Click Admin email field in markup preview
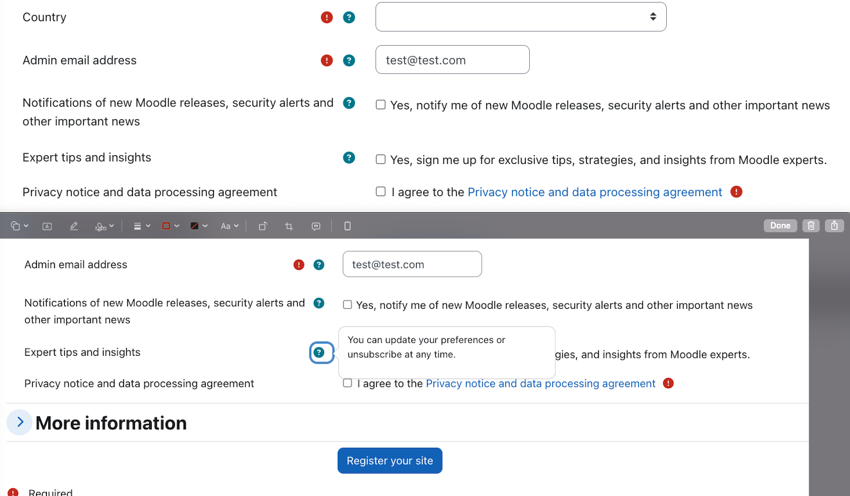This screenshot has width=850, height=496. pyautogui.click(x=412, y=264)
